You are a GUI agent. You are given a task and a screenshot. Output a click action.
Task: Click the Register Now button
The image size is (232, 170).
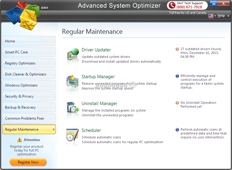[28, 162]
